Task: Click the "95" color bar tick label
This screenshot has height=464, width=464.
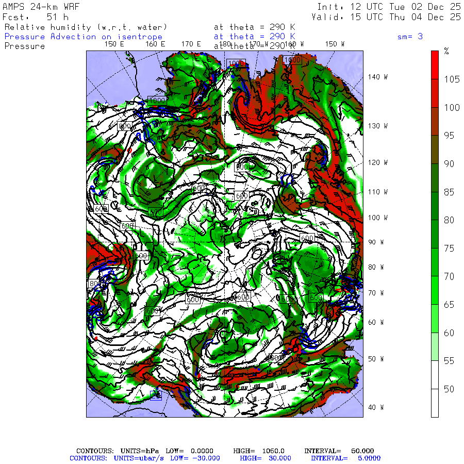Action: click(x=449, y=136)
